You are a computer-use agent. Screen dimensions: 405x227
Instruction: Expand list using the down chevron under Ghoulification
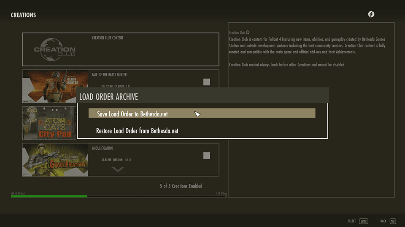click(x=118, y=169)
